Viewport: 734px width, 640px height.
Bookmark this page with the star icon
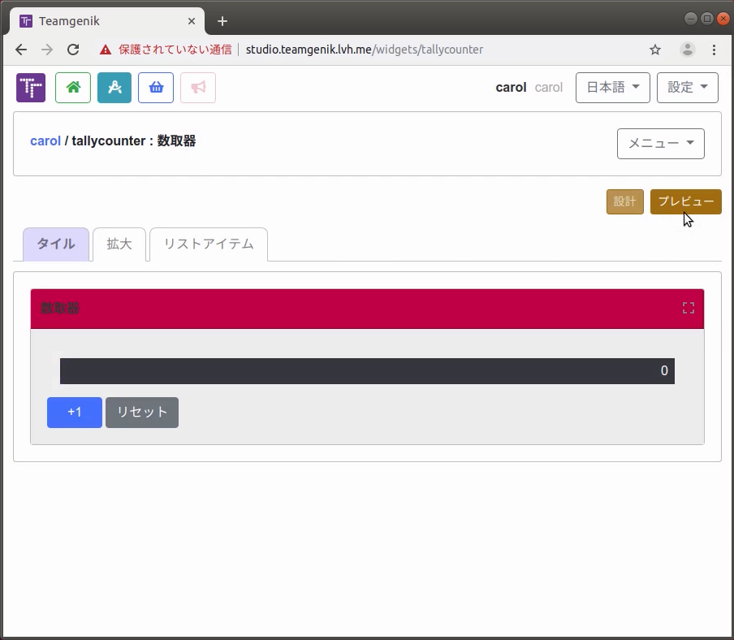[655, 50]
